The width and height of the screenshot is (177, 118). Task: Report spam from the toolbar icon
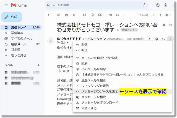pos(66,15)
